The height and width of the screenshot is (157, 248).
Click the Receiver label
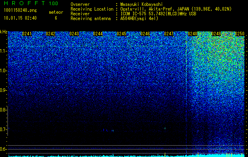click(80, 14)
